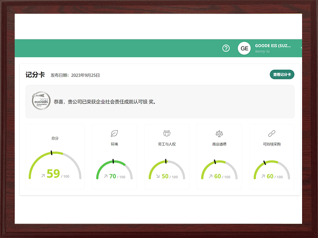Click the 恭喜 silver award message text
318x238 pixels.
click(x=105, y=102)
